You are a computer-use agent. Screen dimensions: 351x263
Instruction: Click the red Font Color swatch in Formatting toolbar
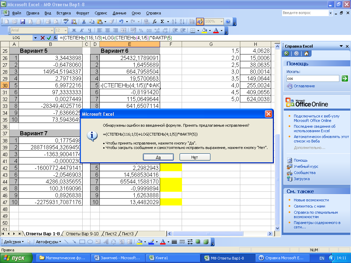pyautogui.click(x=216, y=30)
